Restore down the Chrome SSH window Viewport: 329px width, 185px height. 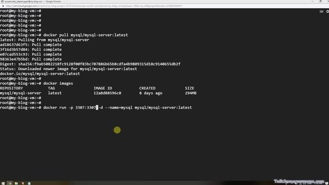tap(320, 2)
